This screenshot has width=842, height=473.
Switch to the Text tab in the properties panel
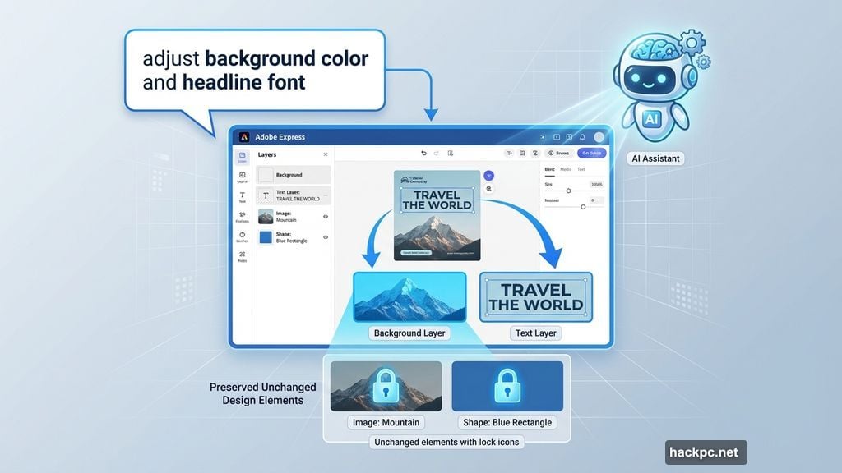(x=581, y=170)
